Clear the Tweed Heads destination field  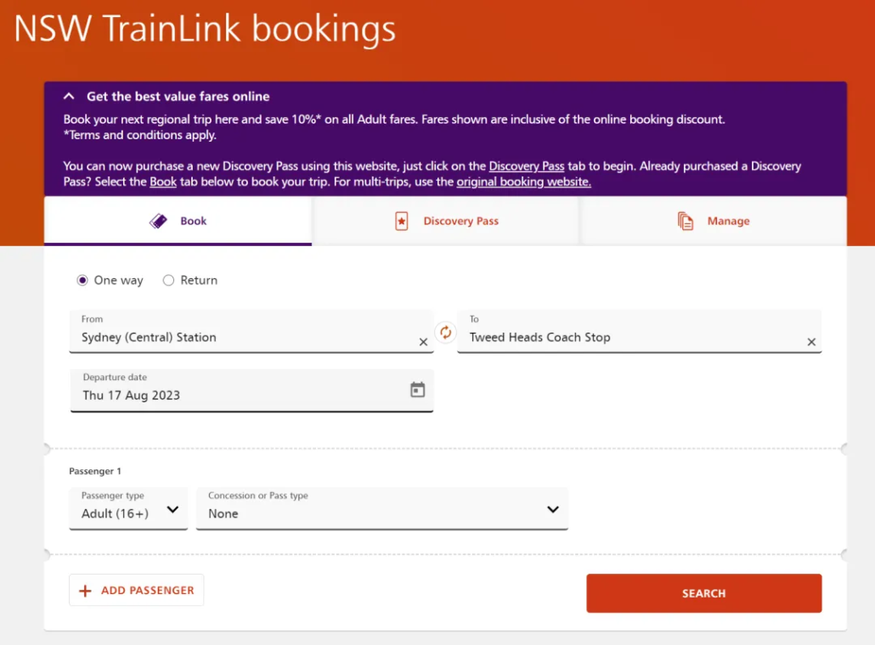pos(811,342)
